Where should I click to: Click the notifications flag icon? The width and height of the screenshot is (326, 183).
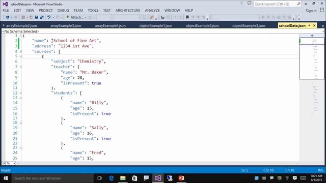[241, 4]
